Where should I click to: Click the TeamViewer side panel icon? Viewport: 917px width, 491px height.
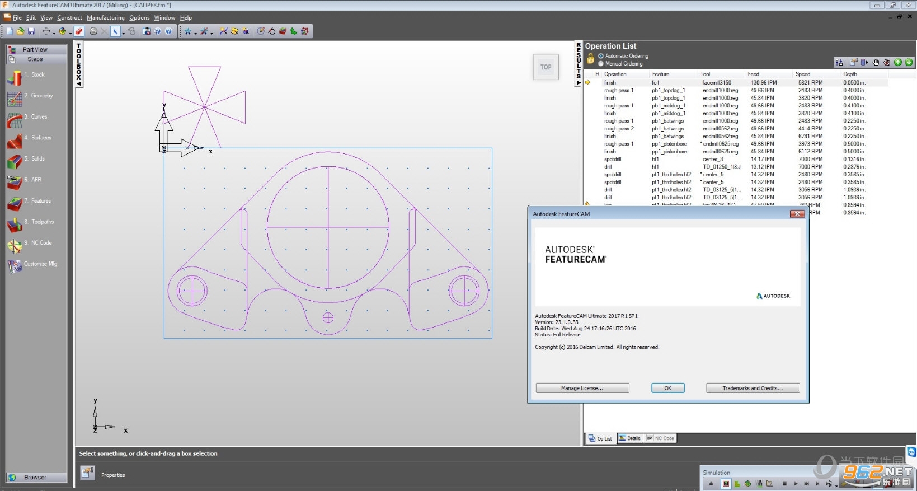point(911,451)
